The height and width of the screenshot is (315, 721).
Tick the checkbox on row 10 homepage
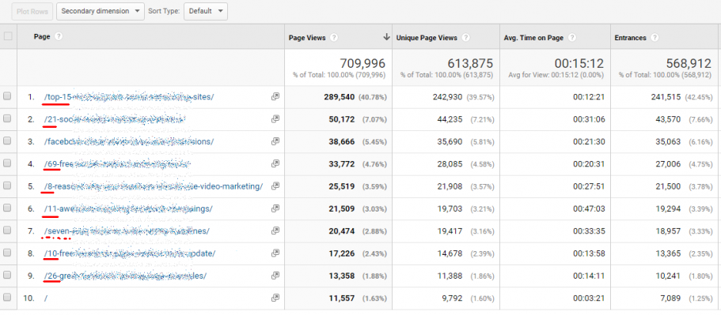click(7, 298)
